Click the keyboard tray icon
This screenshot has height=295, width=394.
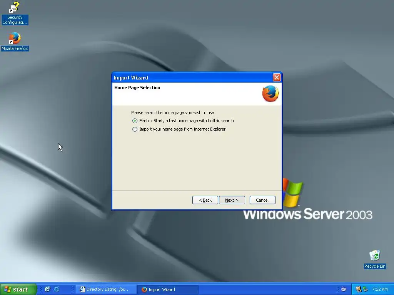click(344, 290)
